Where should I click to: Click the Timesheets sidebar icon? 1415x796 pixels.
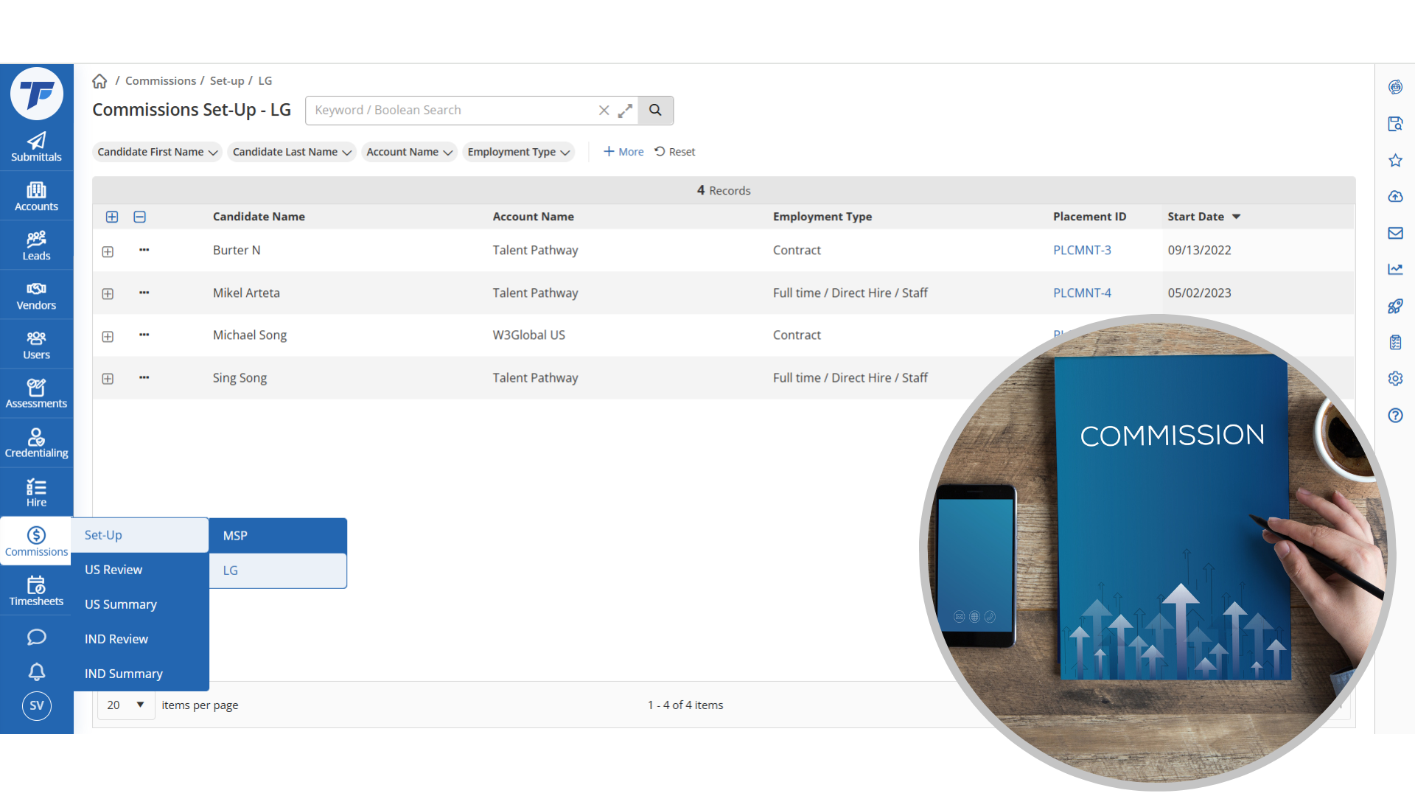click(36, 591)
